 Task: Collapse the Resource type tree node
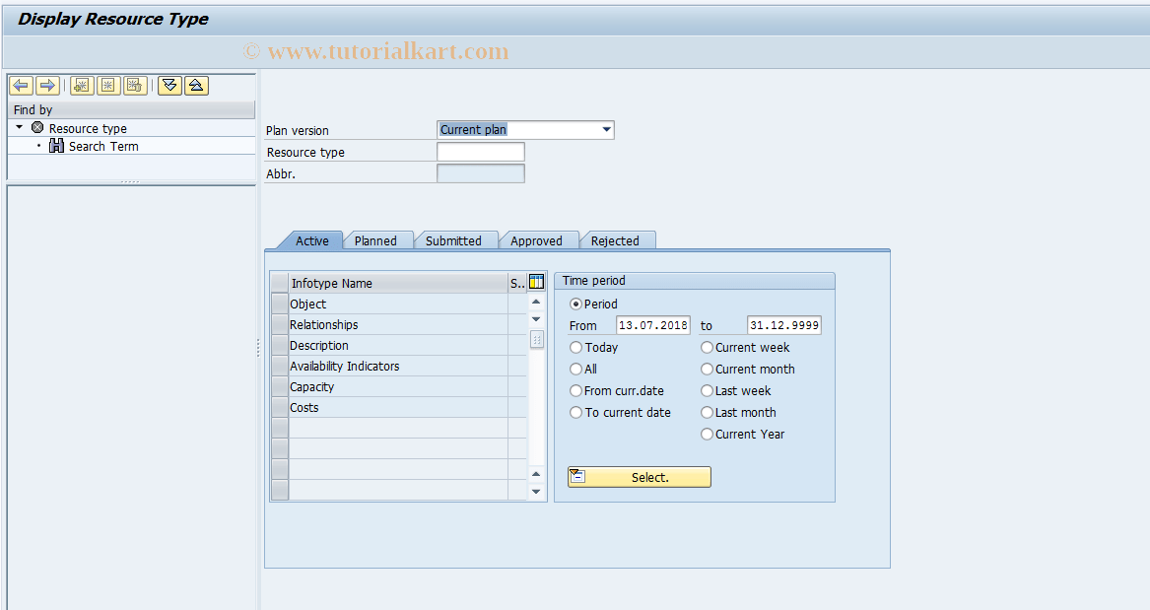17,127
